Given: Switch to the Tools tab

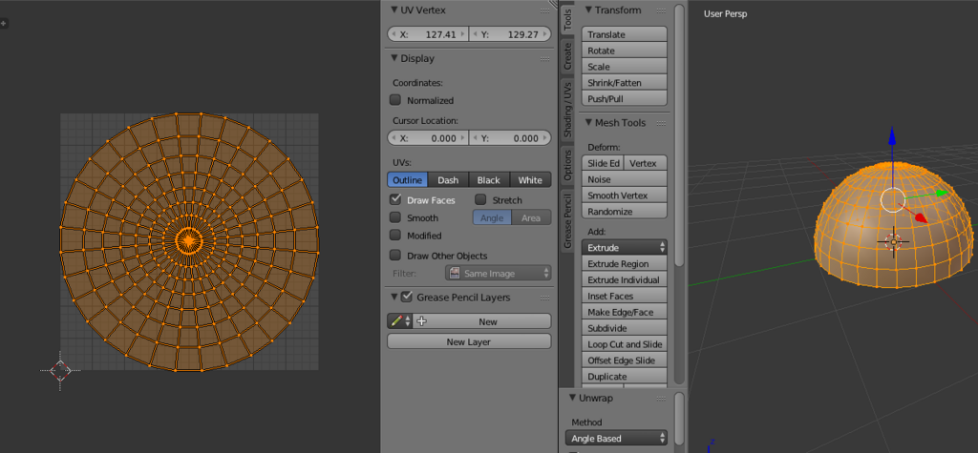Looking at the screenshot, I should pyautogui.click(x=567, y=20).
